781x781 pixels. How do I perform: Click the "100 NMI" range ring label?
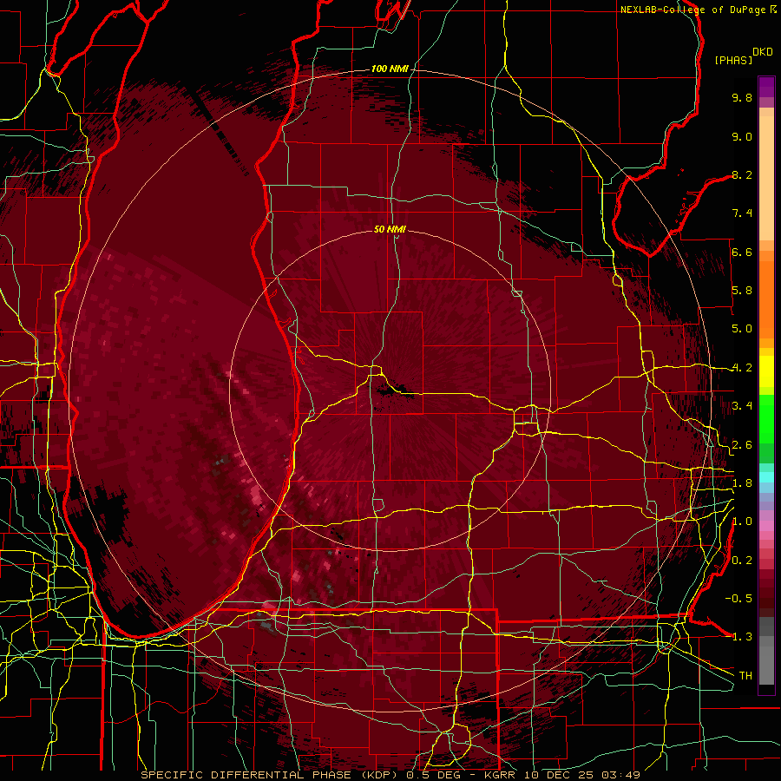[390, 69]
